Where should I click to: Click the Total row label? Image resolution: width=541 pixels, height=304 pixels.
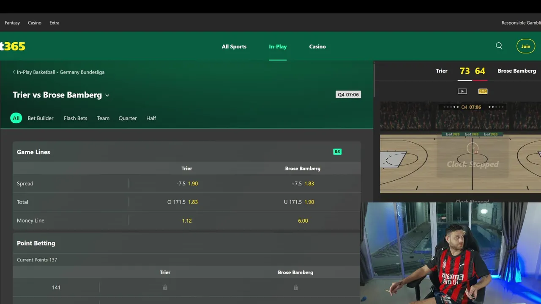(22, 202)
